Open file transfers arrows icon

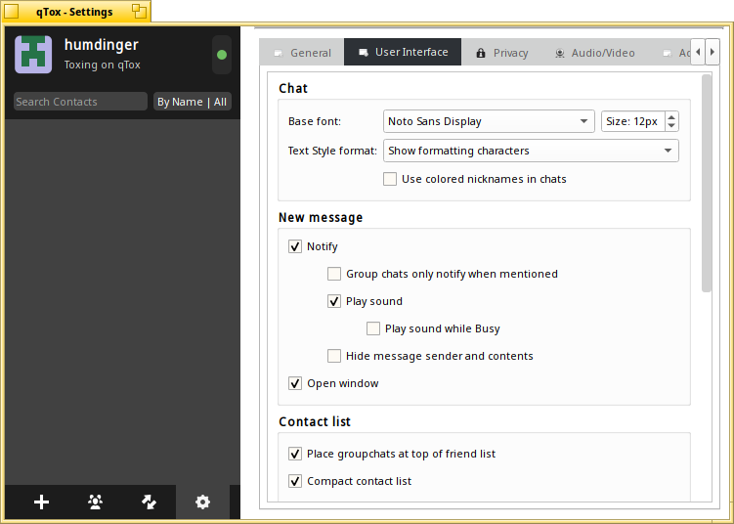coord(149,502)
